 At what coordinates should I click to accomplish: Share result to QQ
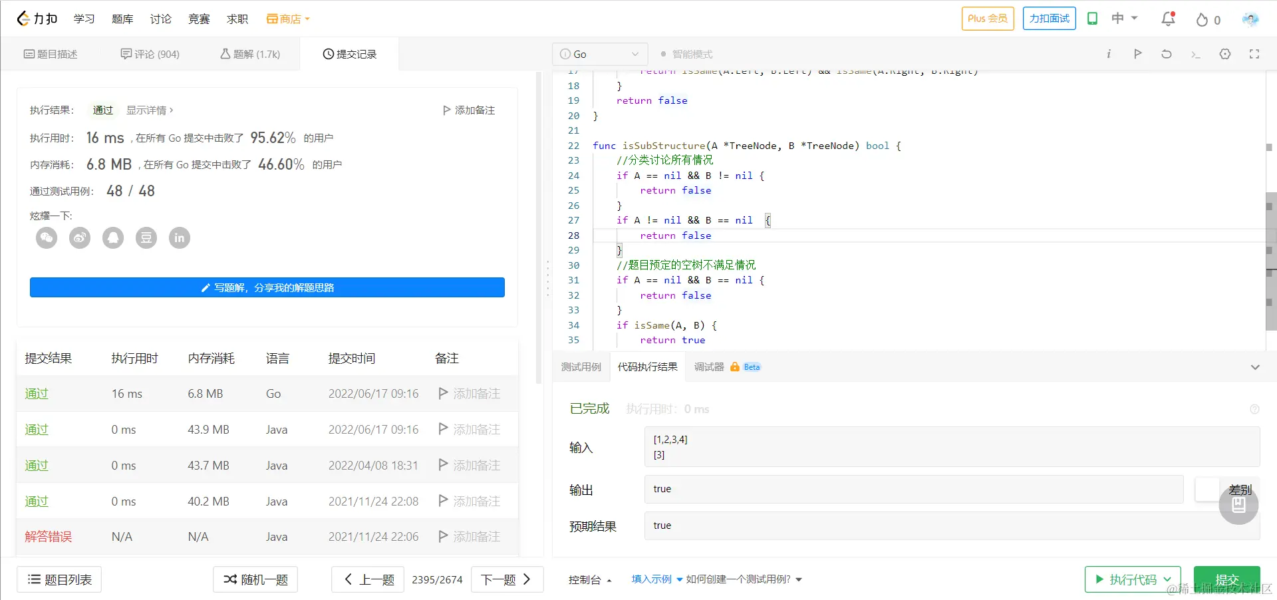click(113, 237)
